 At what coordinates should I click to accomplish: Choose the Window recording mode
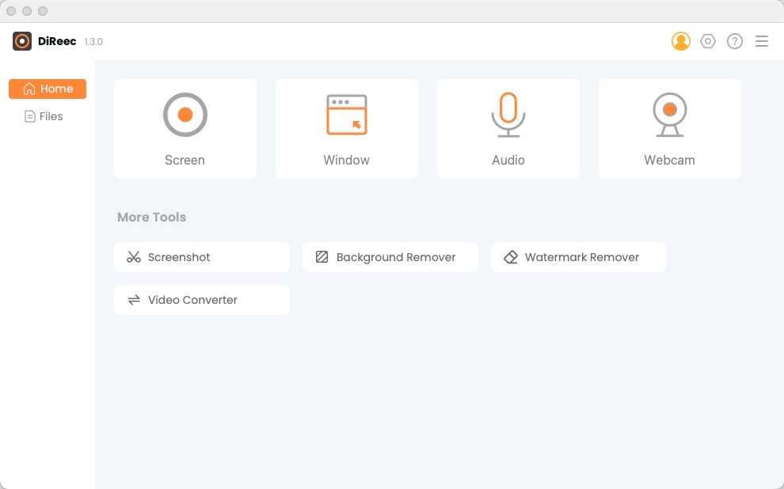click(347, 129)
